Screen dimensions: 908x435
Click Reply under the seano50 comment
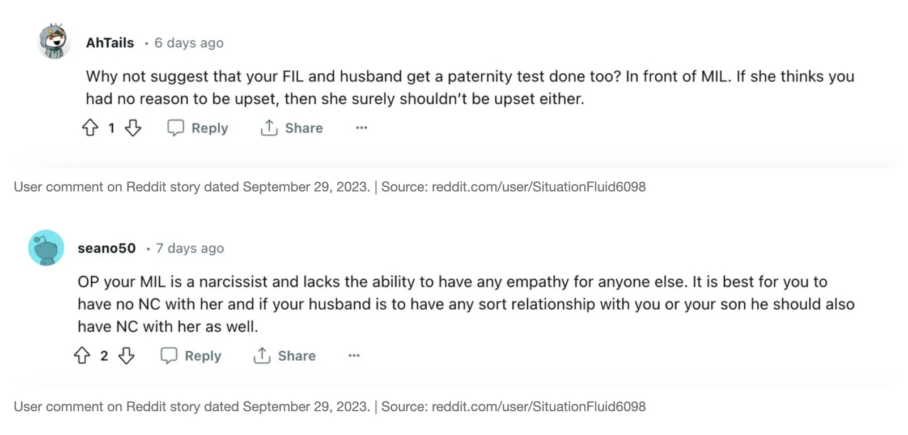(x=191, y=356)
